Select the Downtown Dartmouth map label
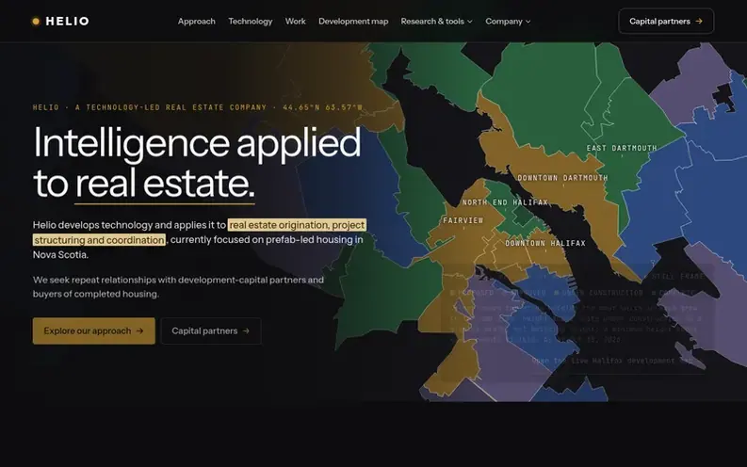The image size is (747, 467). (x=562, y=178)
